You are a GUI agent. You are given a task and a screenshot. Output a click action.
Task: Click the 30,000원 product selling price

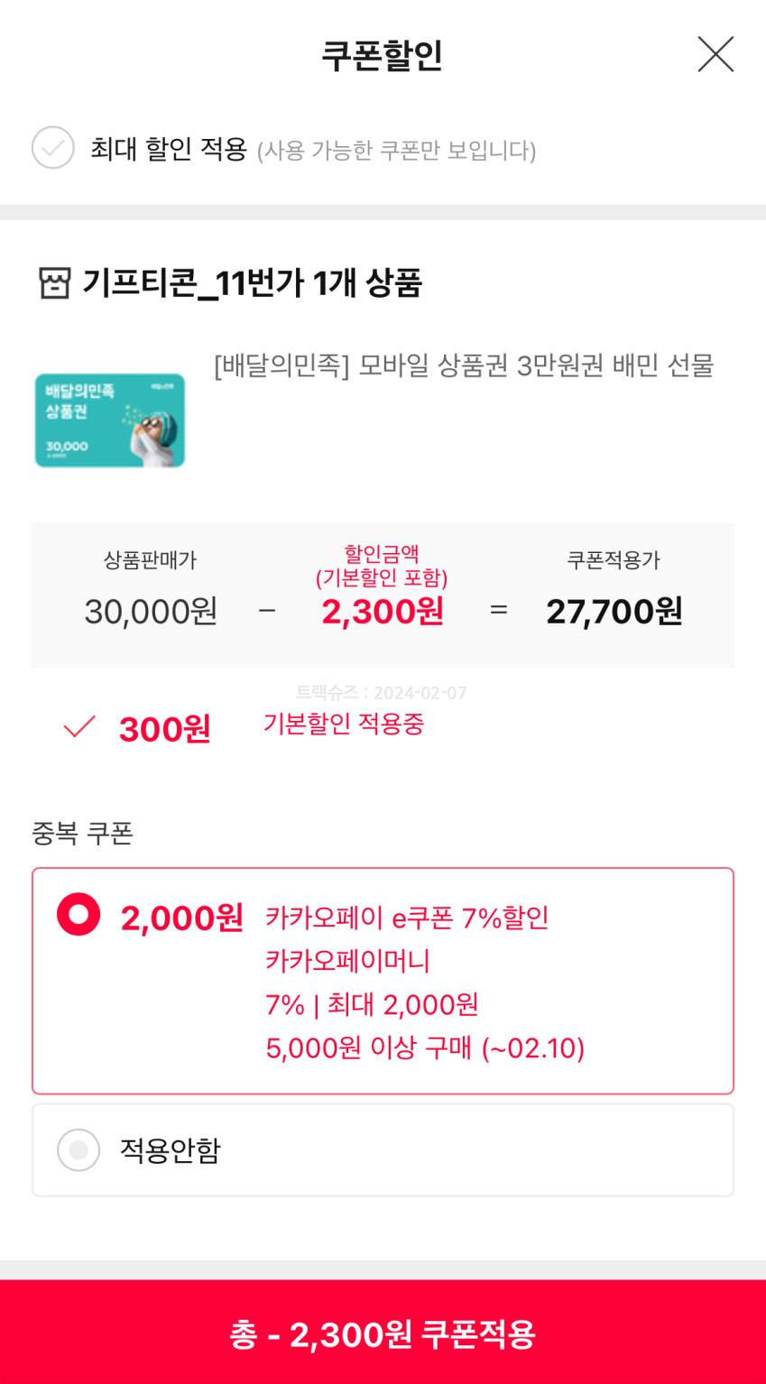151,612
